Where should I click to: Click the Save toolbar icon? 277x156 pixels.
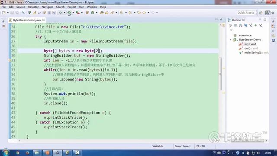point(12,13)
